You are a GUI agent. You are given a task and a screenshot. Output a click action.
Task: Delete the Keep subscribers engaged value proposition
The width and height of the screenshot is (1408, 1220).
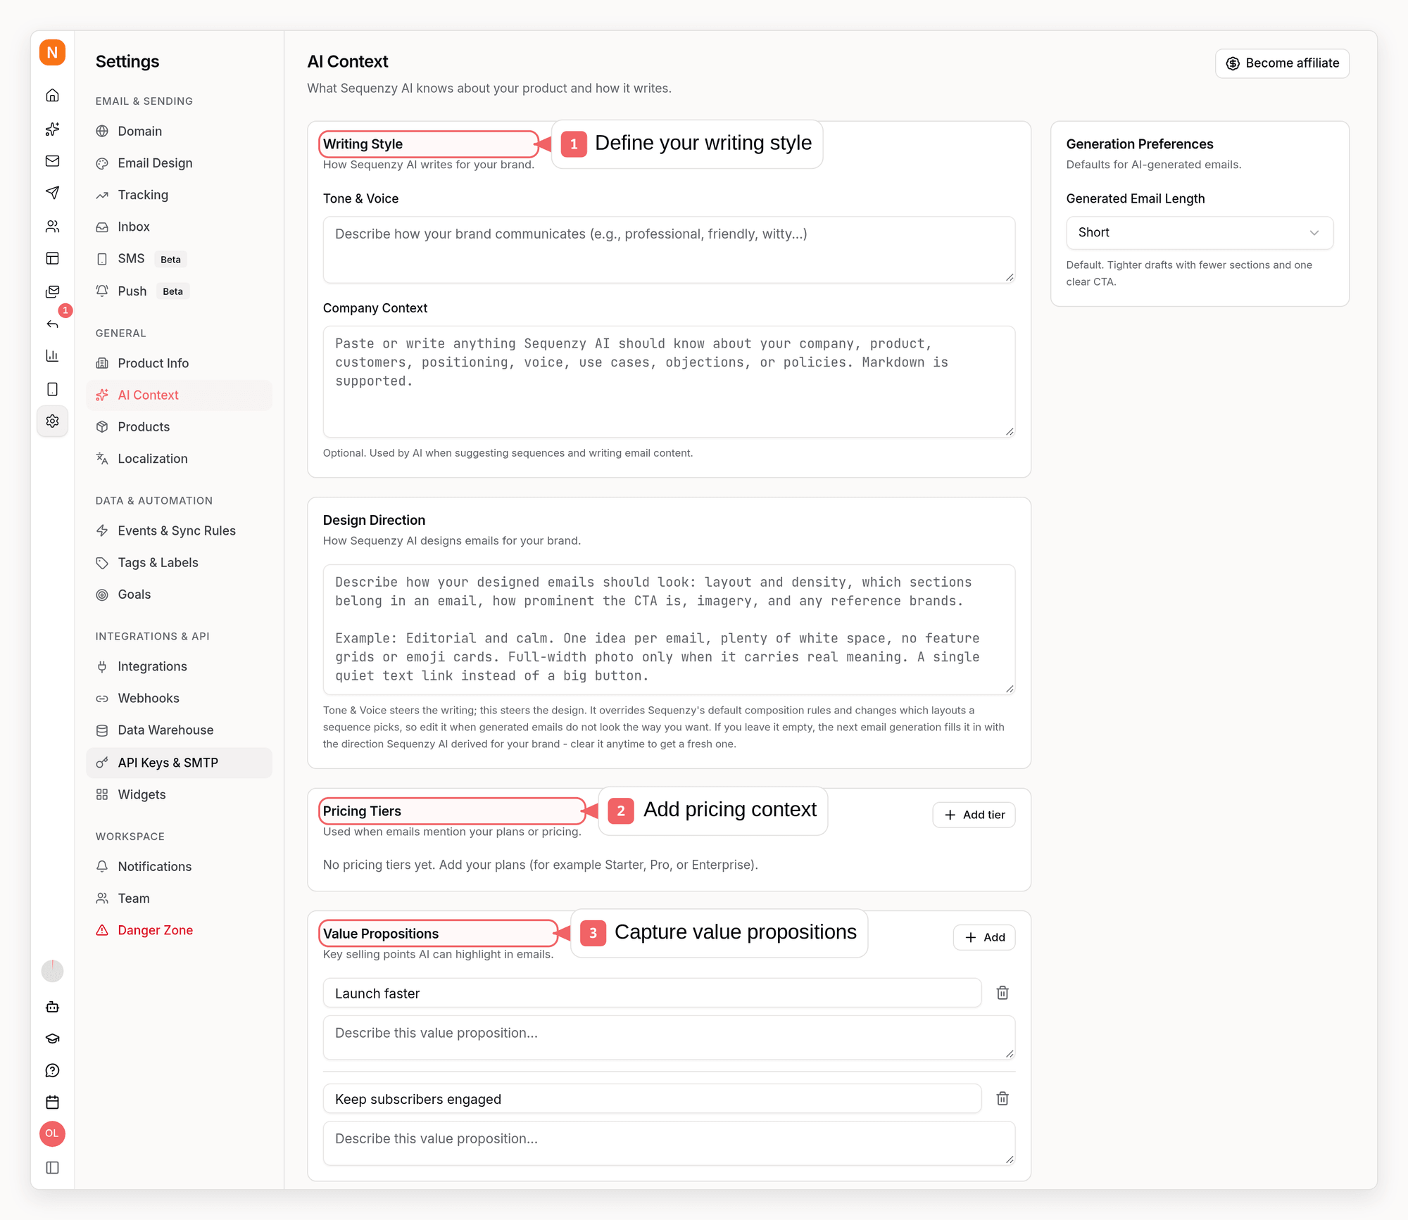[x=1002, y=1098]
